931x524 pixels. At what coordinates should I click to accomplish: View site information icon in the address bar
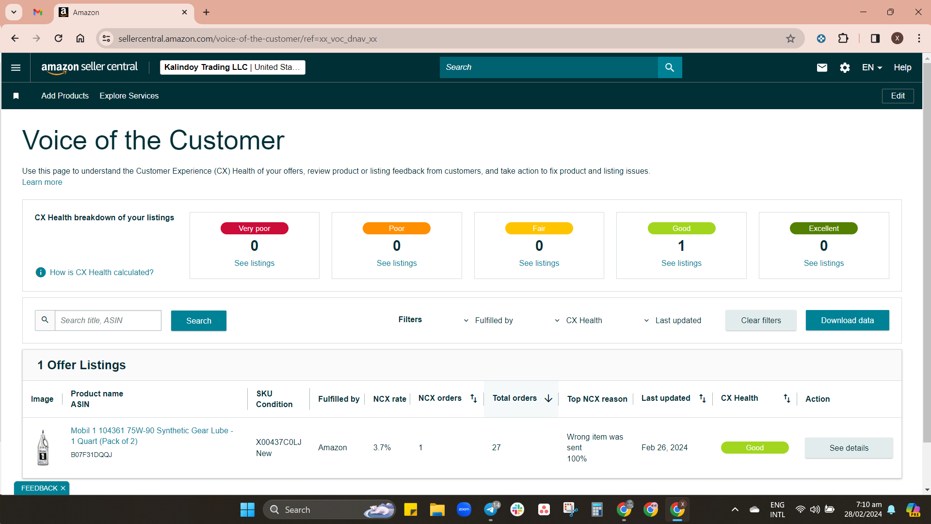106,38
